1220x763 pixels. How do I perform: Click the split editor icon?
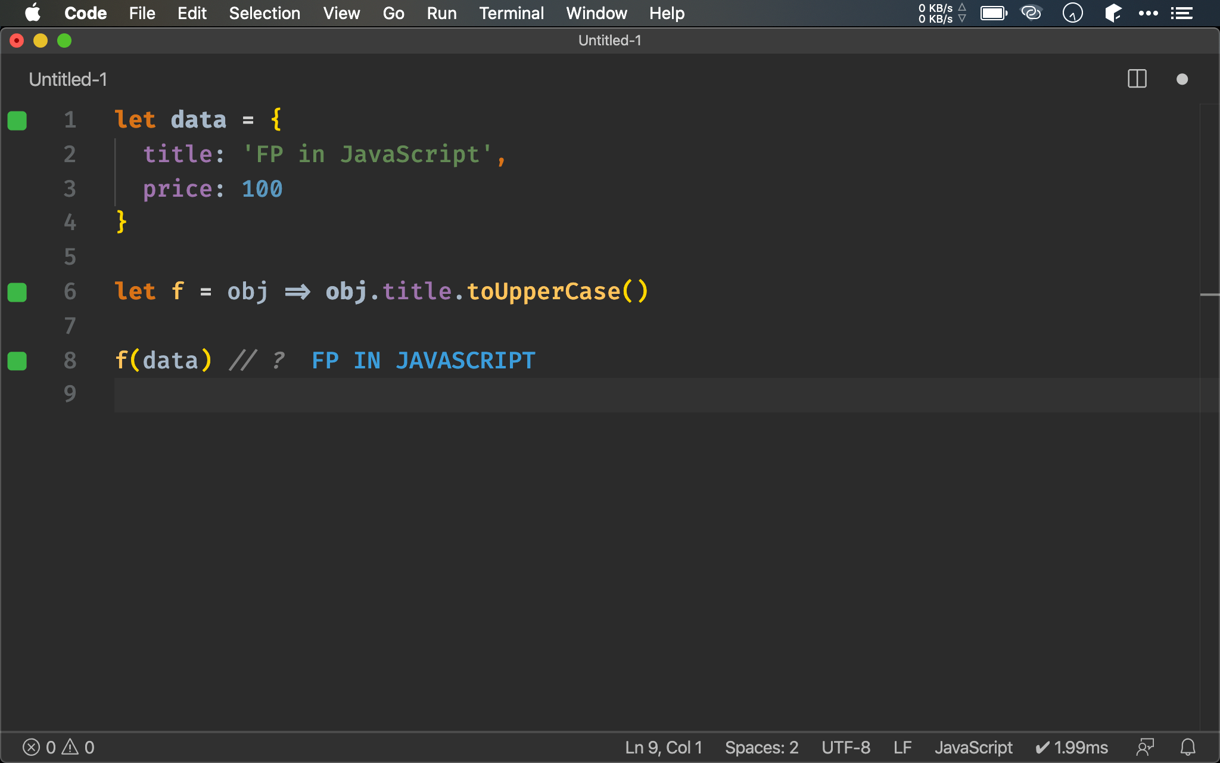tap(1137, 79)
